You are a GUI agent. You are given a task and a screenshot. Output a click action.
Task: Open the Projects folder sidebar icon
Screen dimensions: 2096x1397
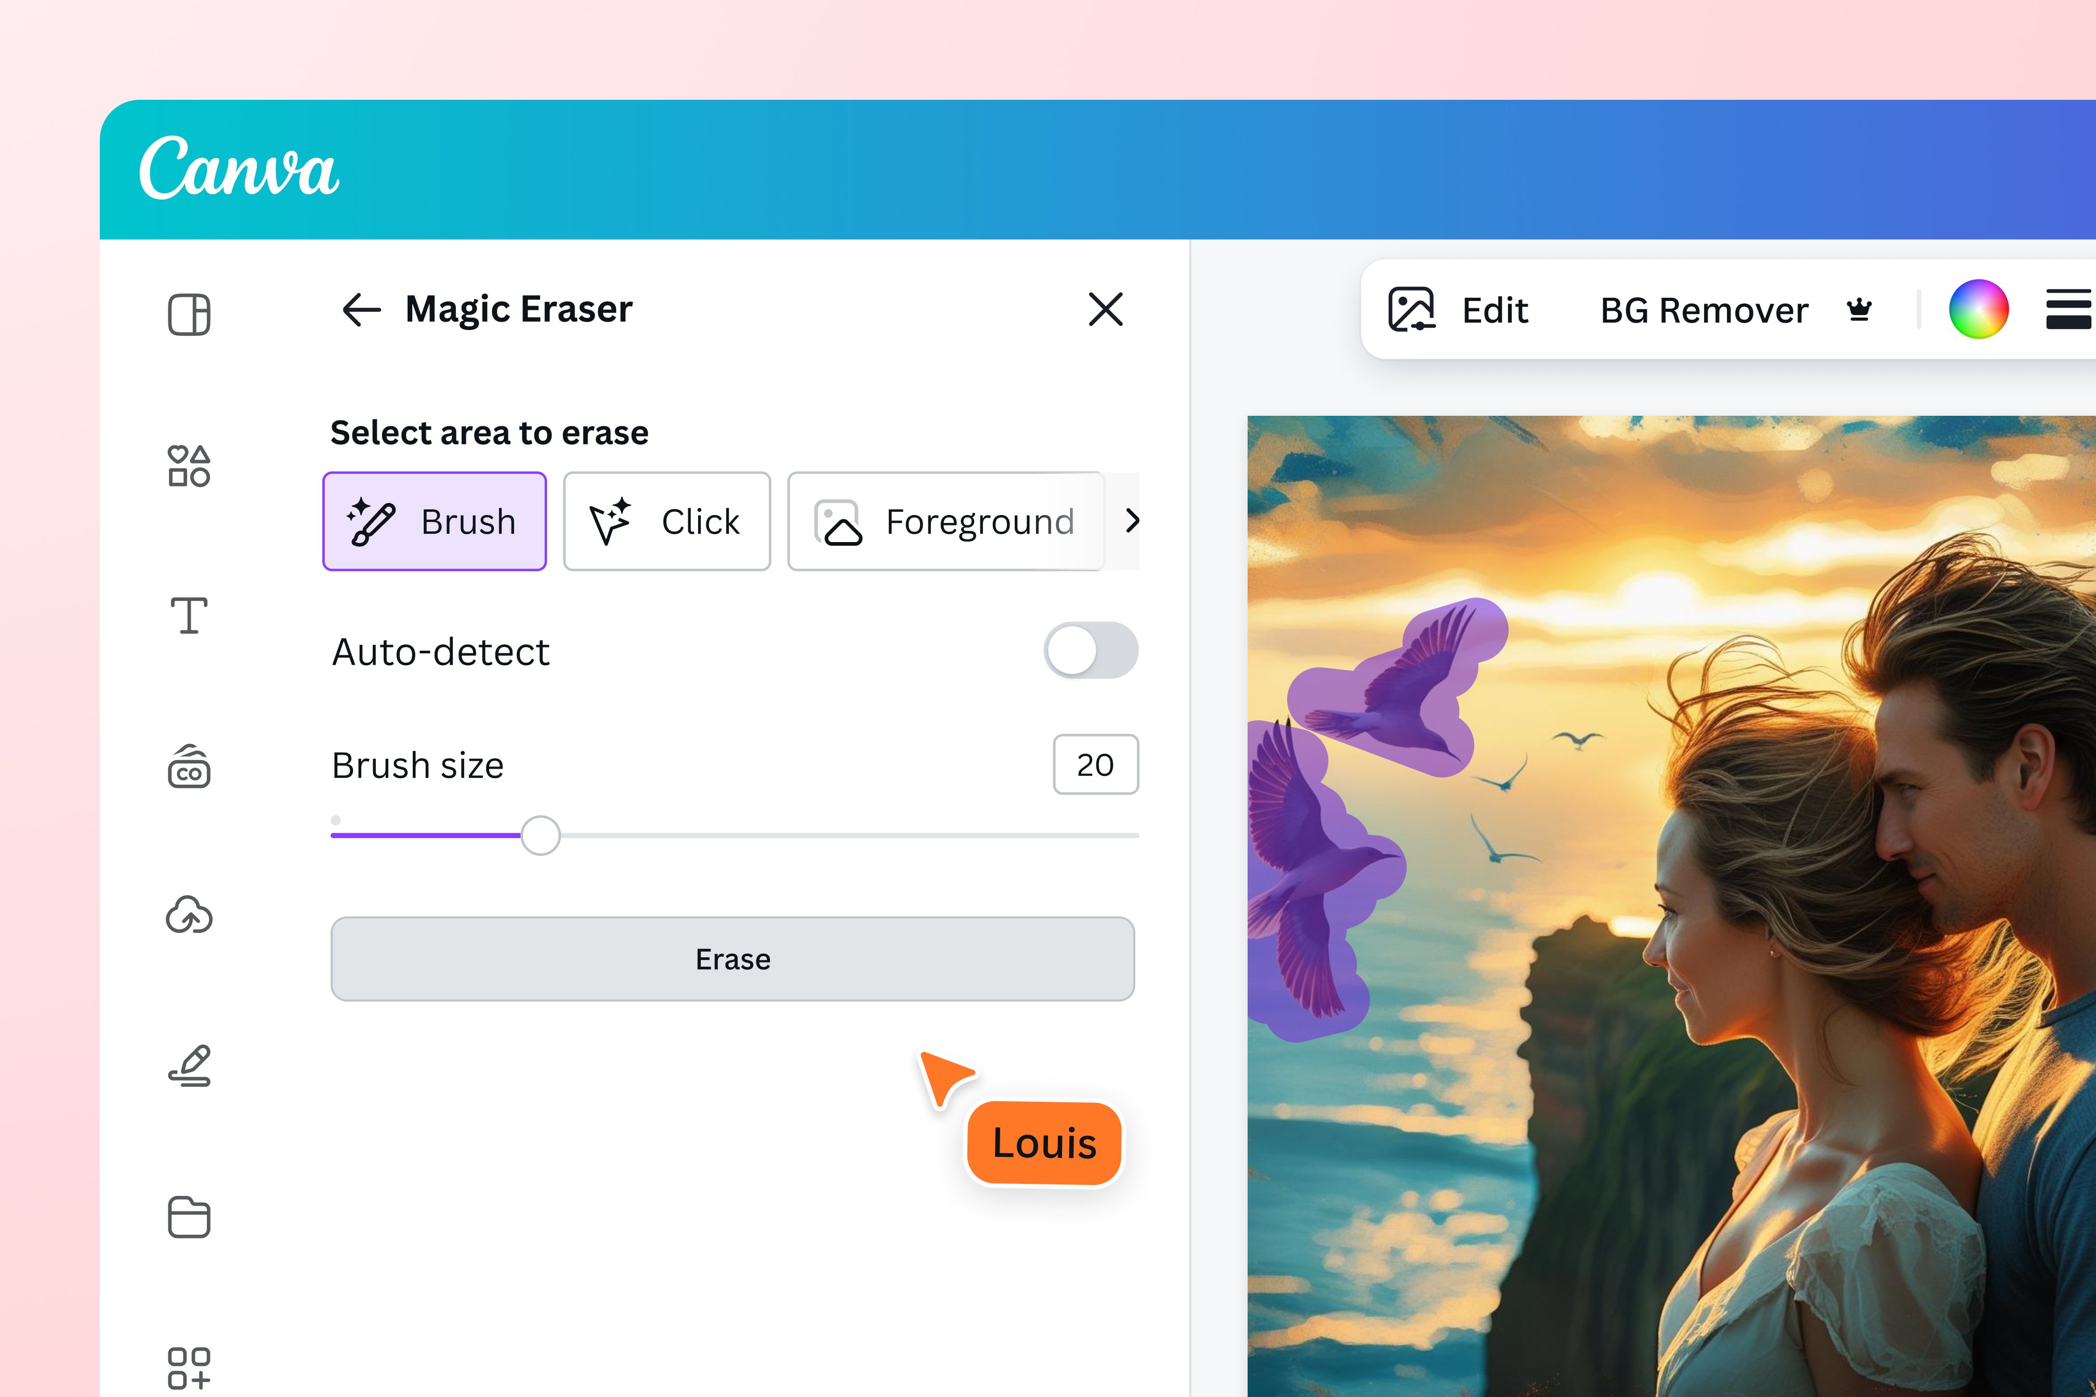[x=189, y=1217]
